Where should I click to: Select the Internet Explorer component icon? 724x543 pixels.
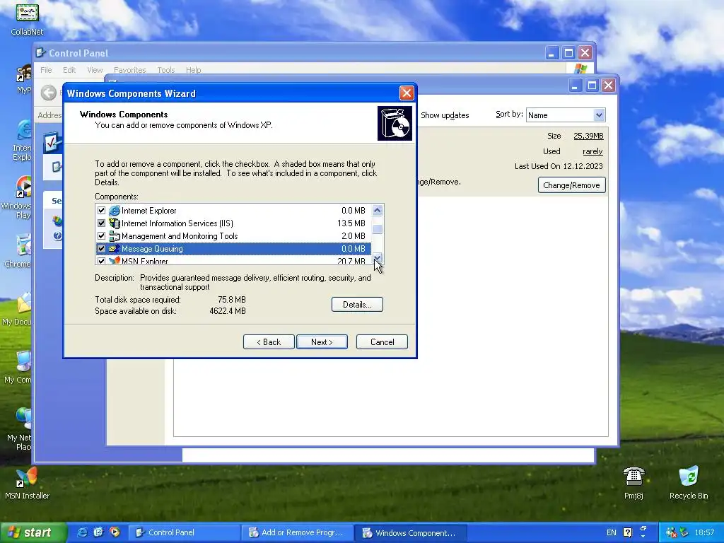[114, 211]
